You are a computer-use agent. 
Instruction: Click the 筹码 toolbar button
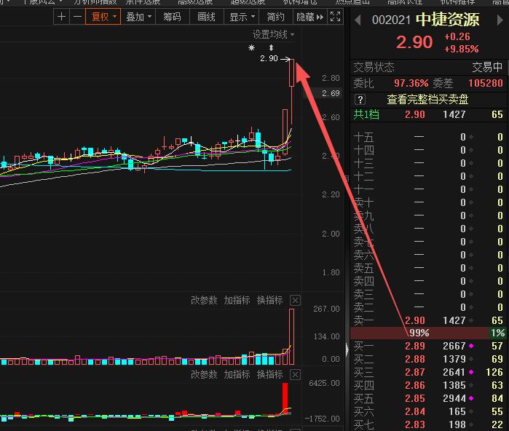tap(173, 17)
